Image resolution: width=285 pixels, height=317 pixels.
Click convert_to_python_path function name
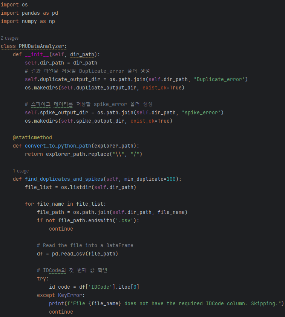coord(58,146)
